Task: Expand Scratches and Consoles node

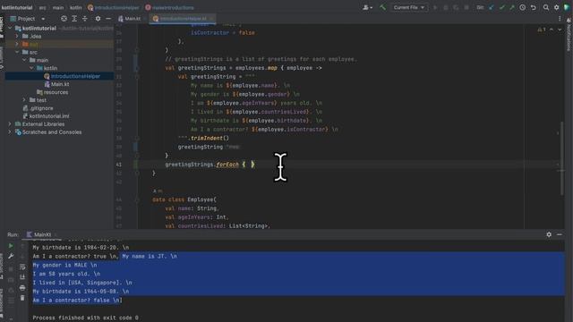Action: coord(10,132)
